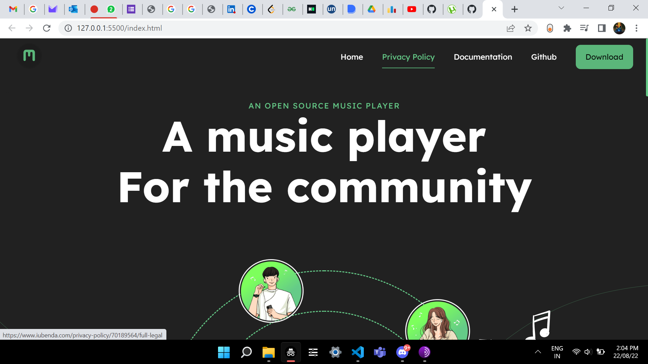Click the green M logo icon

pyautogui.click(x=29, y=56)
